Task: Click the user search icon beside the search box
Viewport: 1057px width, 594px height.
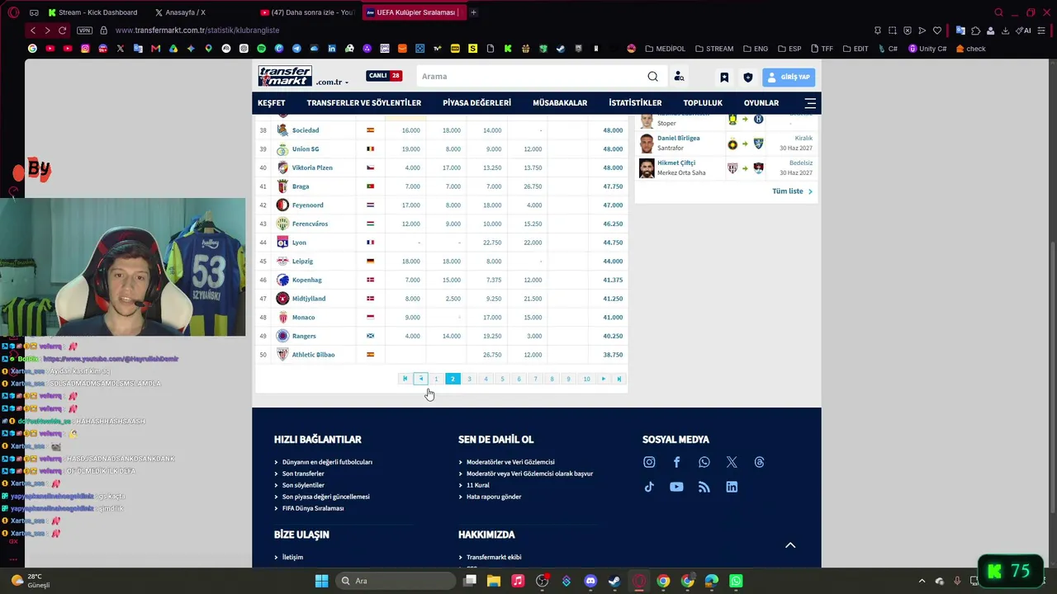Action: [x=679, y=77]
